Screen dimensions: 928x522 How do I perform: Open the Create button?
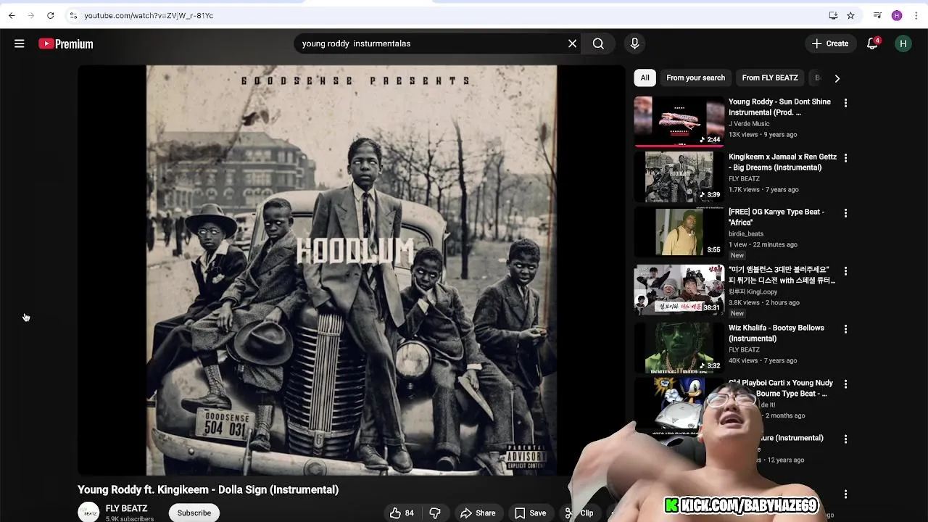830,43
